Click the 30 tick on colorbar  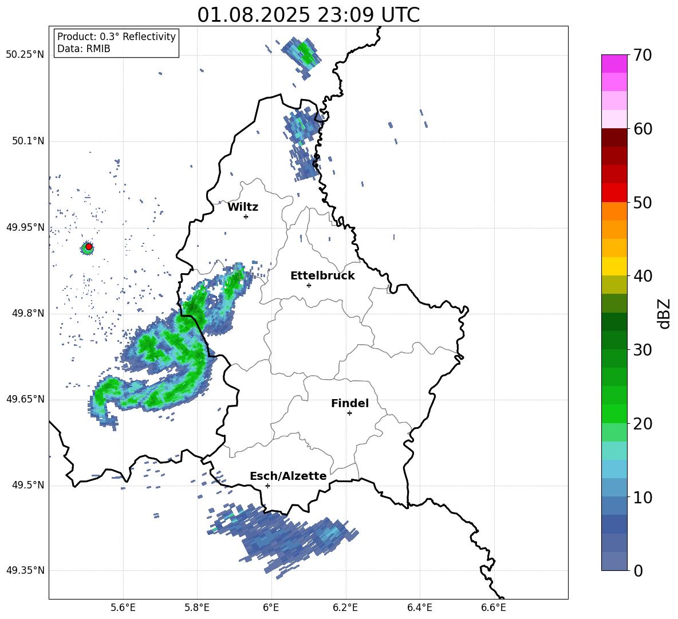click(x=642, y=350)
